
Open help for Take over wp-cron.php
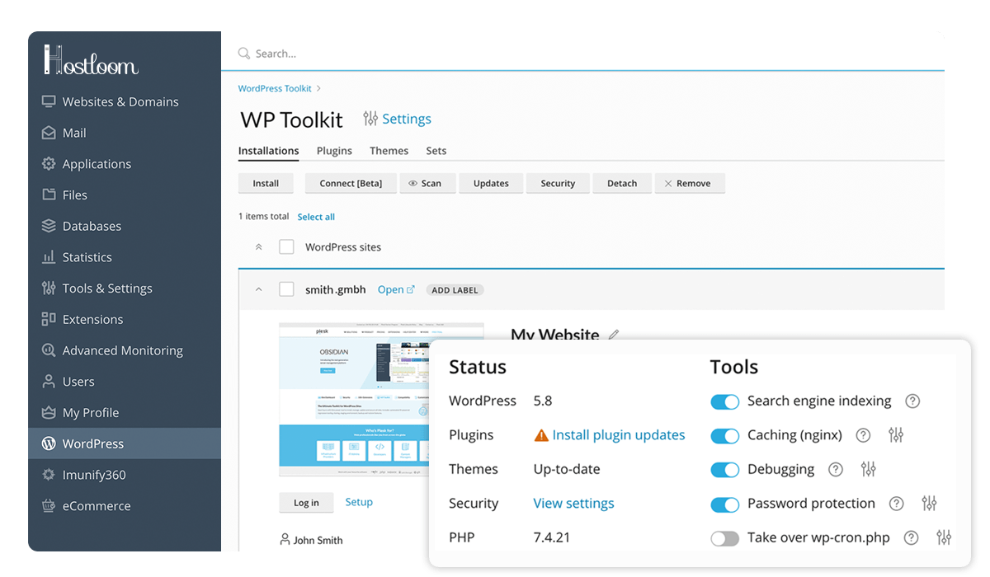[x=912, y=537]
